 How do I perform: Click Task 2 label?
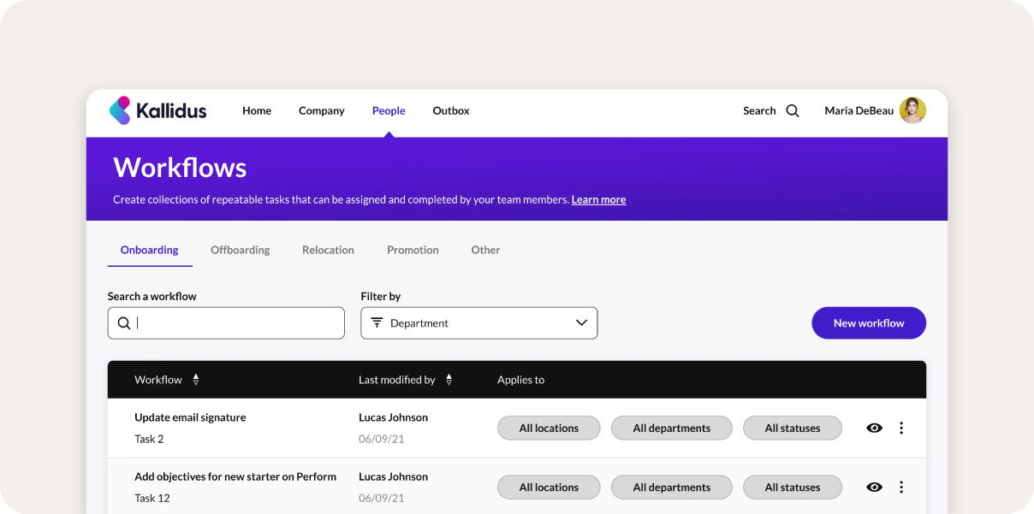[149, 439]
